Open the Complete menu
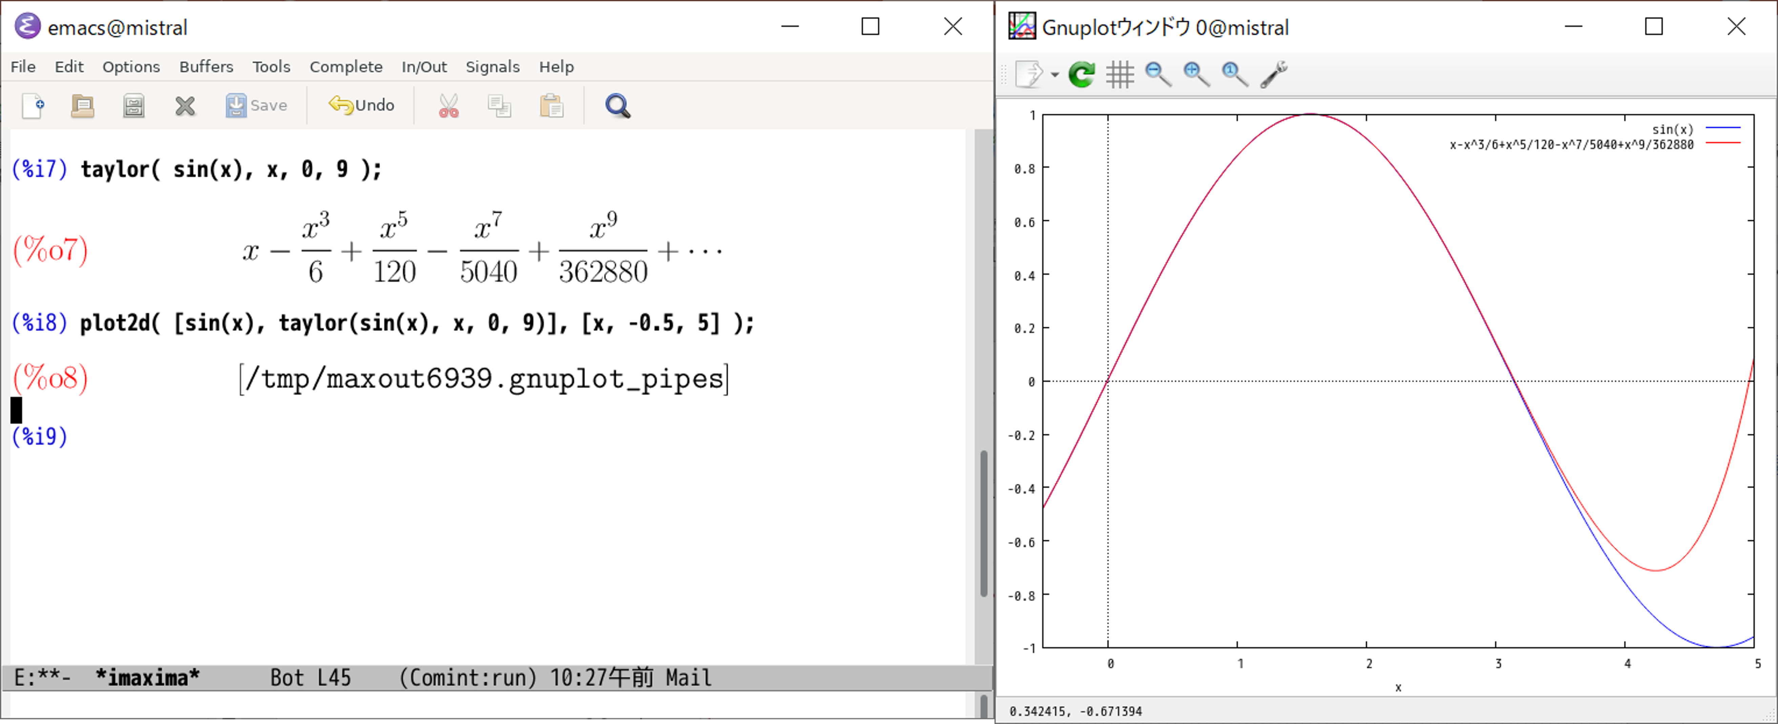The height and width of the screenshot is (724, 1778). [x=346, y=67]
